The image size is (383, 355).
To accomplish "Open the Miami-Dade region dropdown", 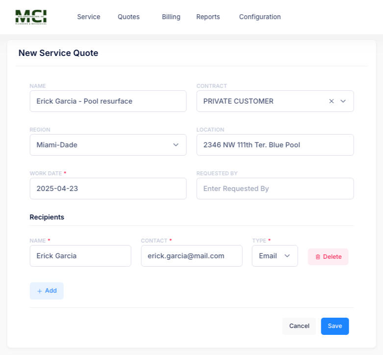I will [x=108, y=145].
